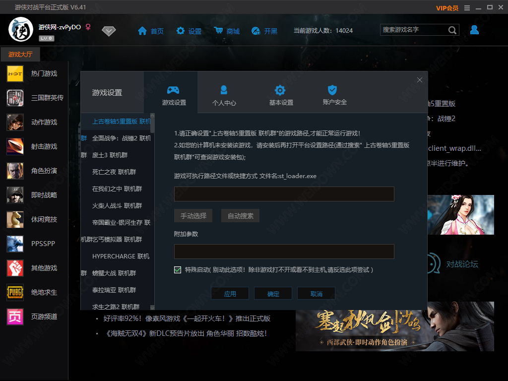Image resolution: width=508 pixels, height=381 pixels.
Task: Click the 热门游戏 HOT icon
Action: tap(15, 73)
